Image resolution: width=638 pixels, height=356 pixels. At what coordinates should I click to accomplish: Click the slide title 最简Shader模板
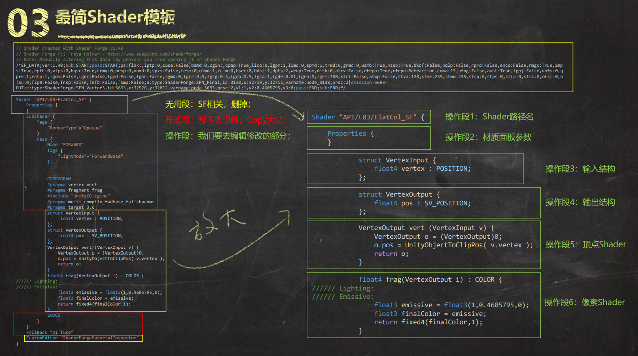tap(116, 17)
